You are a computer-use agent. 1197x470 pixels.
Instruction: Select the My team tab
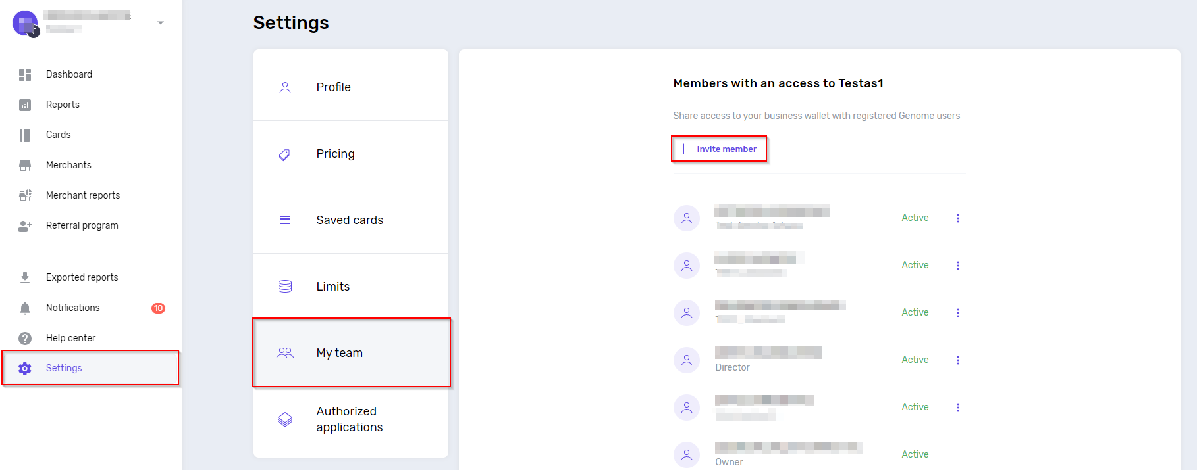(351, 353)
